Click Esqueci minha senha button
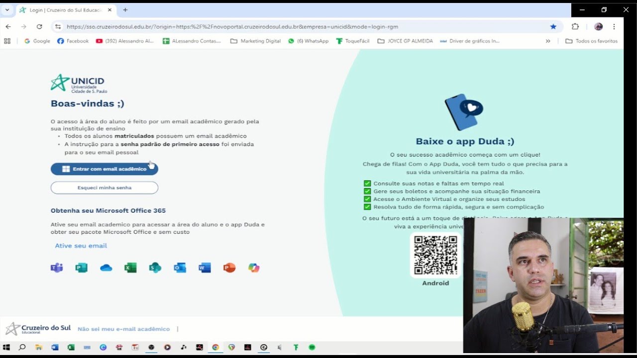The width and height of the screenshot is (637, 358). [105, 187]
